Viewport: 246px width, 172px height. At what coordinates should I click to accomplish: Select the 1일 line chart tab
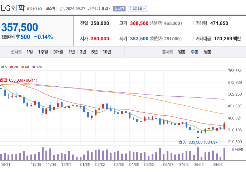pyautogui.click(x=29, y=52)
